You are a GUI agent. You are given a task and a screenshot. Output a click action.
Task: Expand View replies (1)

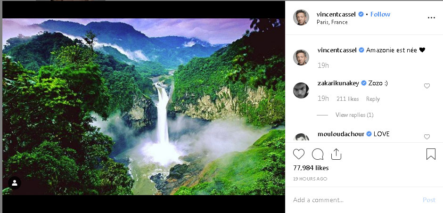[354, 115]
